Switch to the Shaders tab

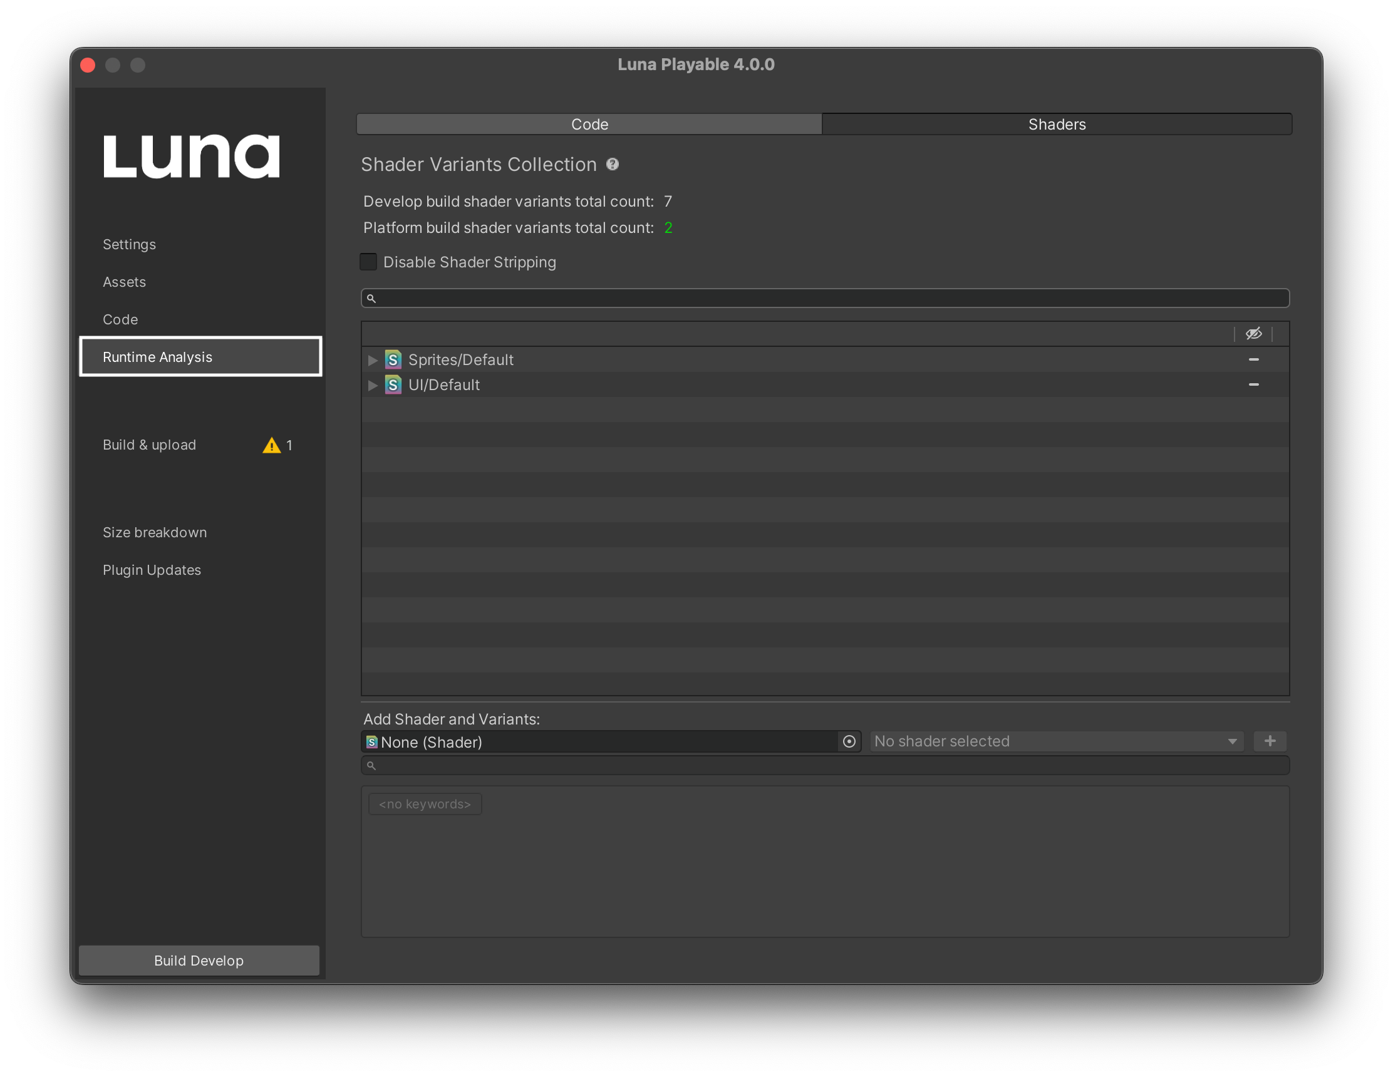(x=1057, y=125)
